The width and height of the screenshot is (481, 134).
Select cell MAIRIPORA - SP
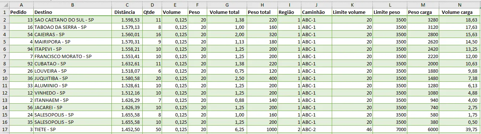click(73, 42)
